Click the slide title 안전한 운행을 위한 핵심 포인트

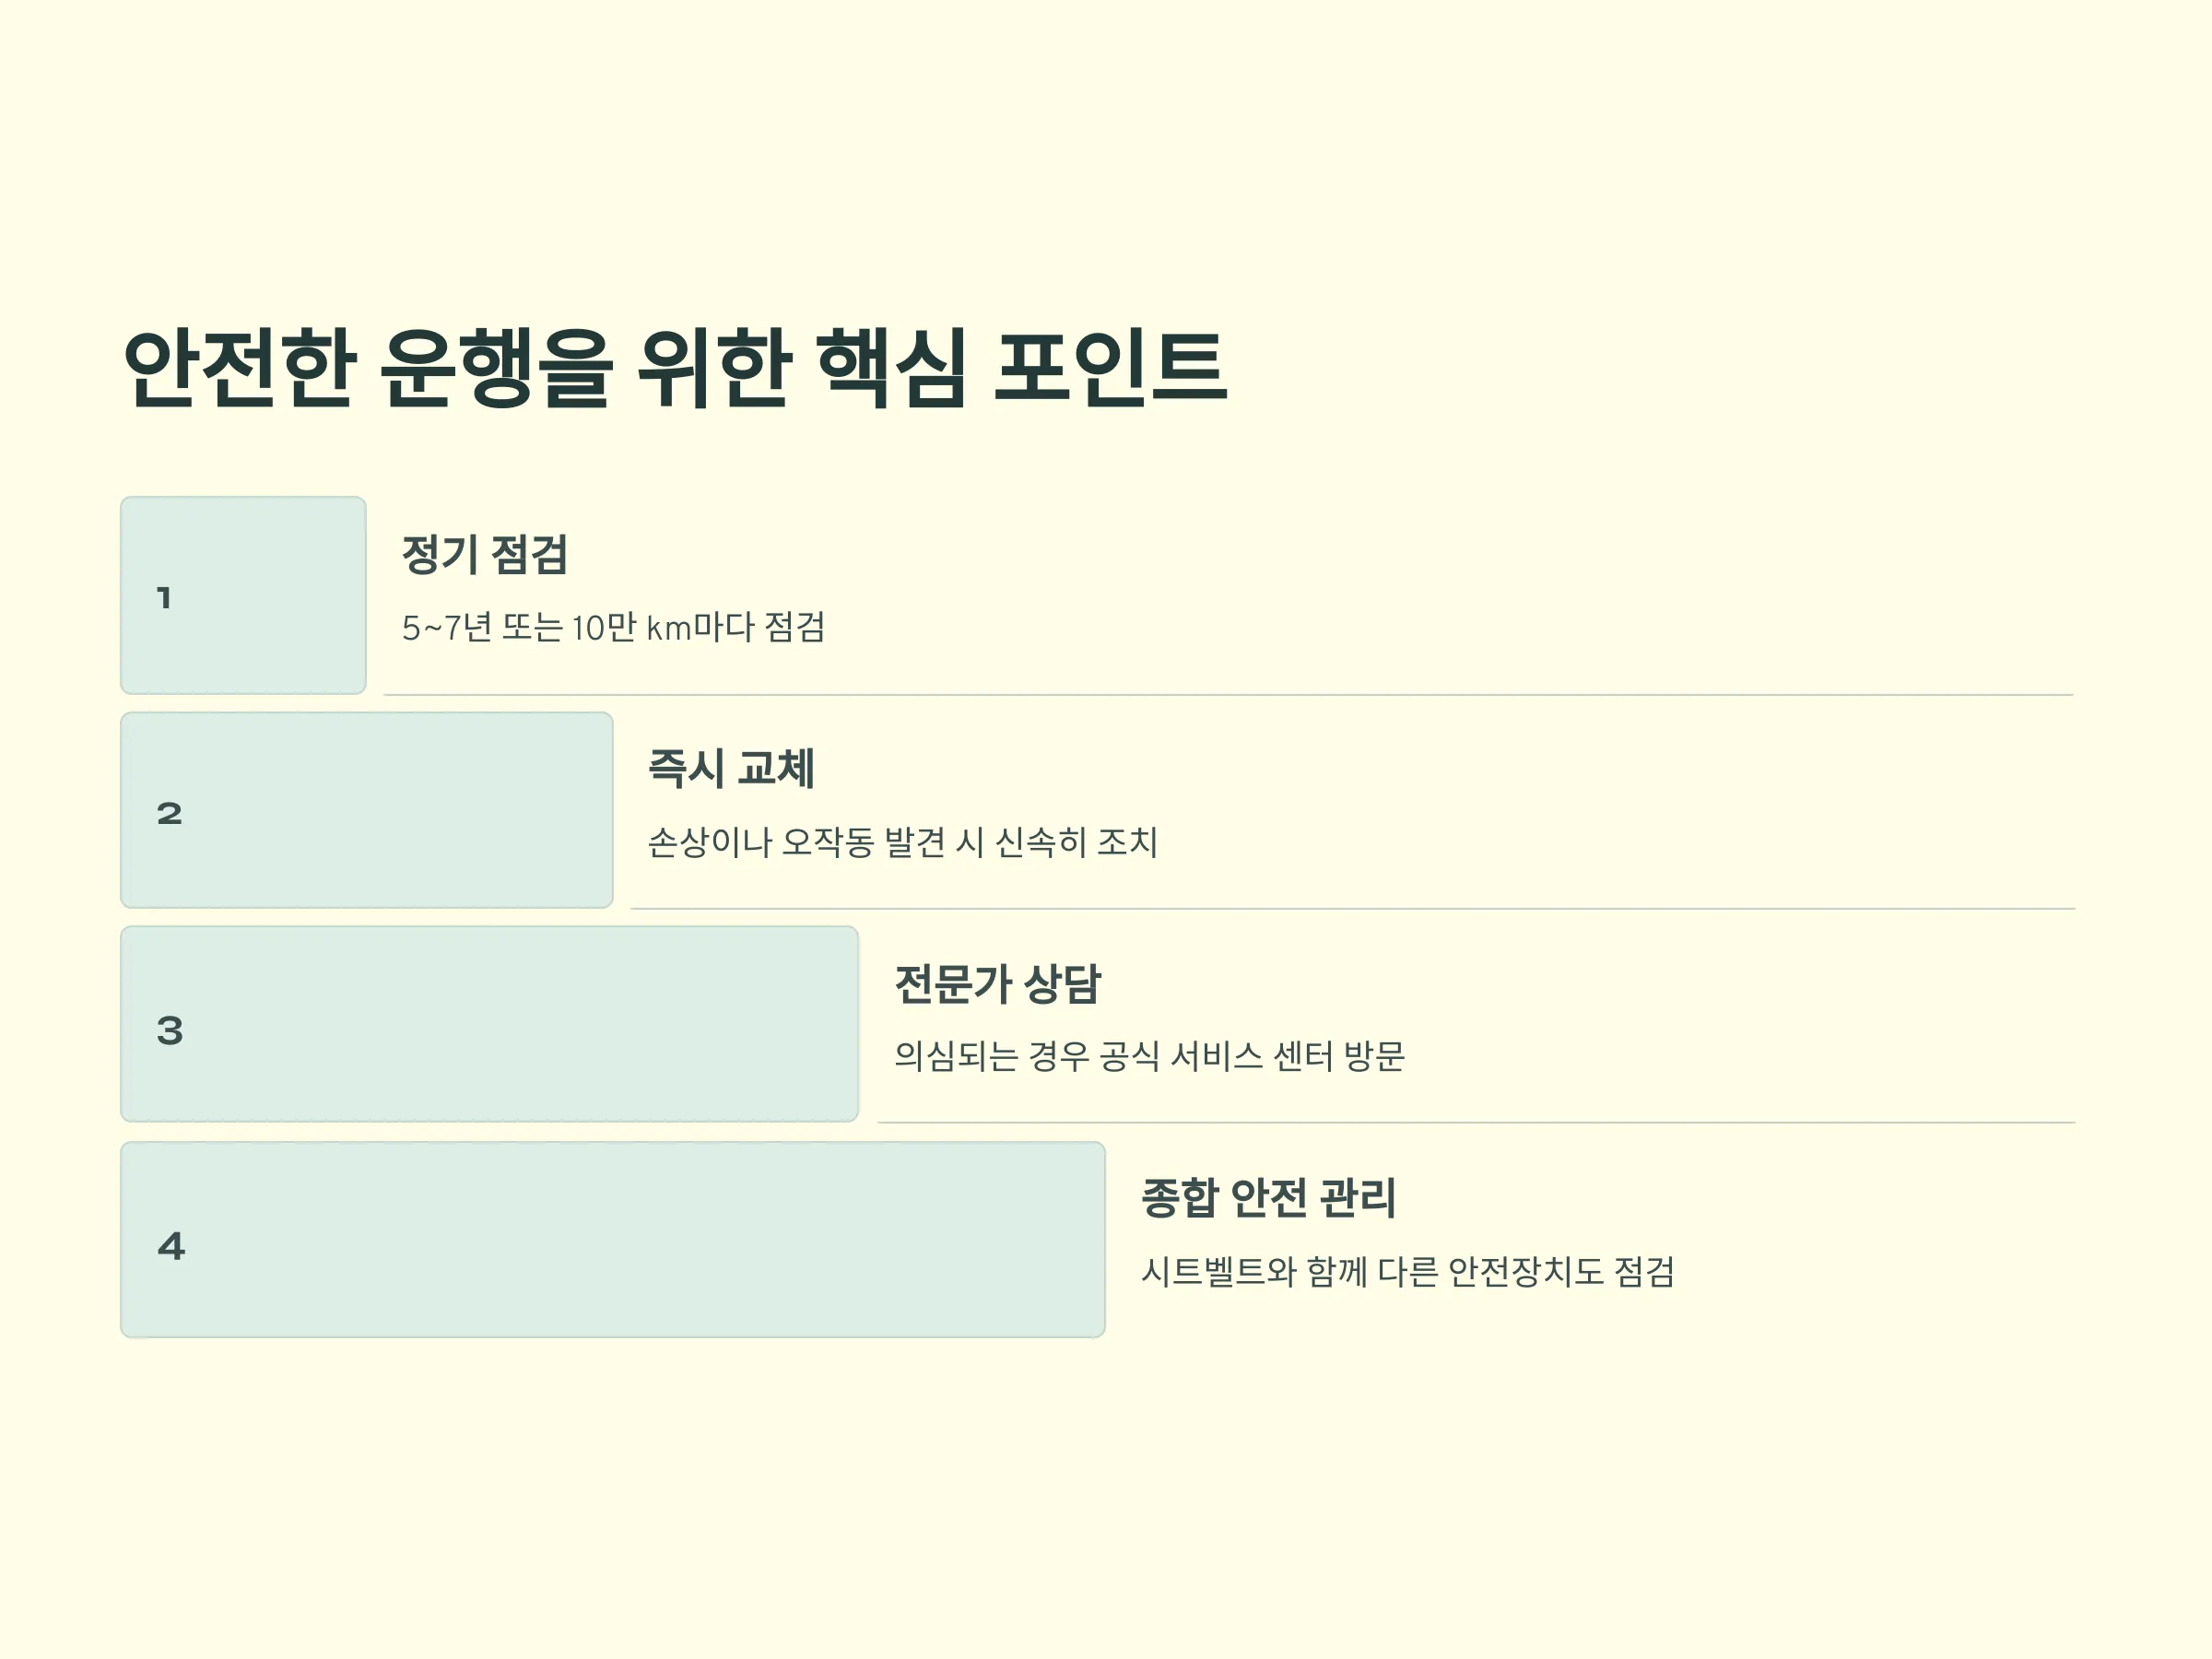pyautogui.click(x=674, y=367)
